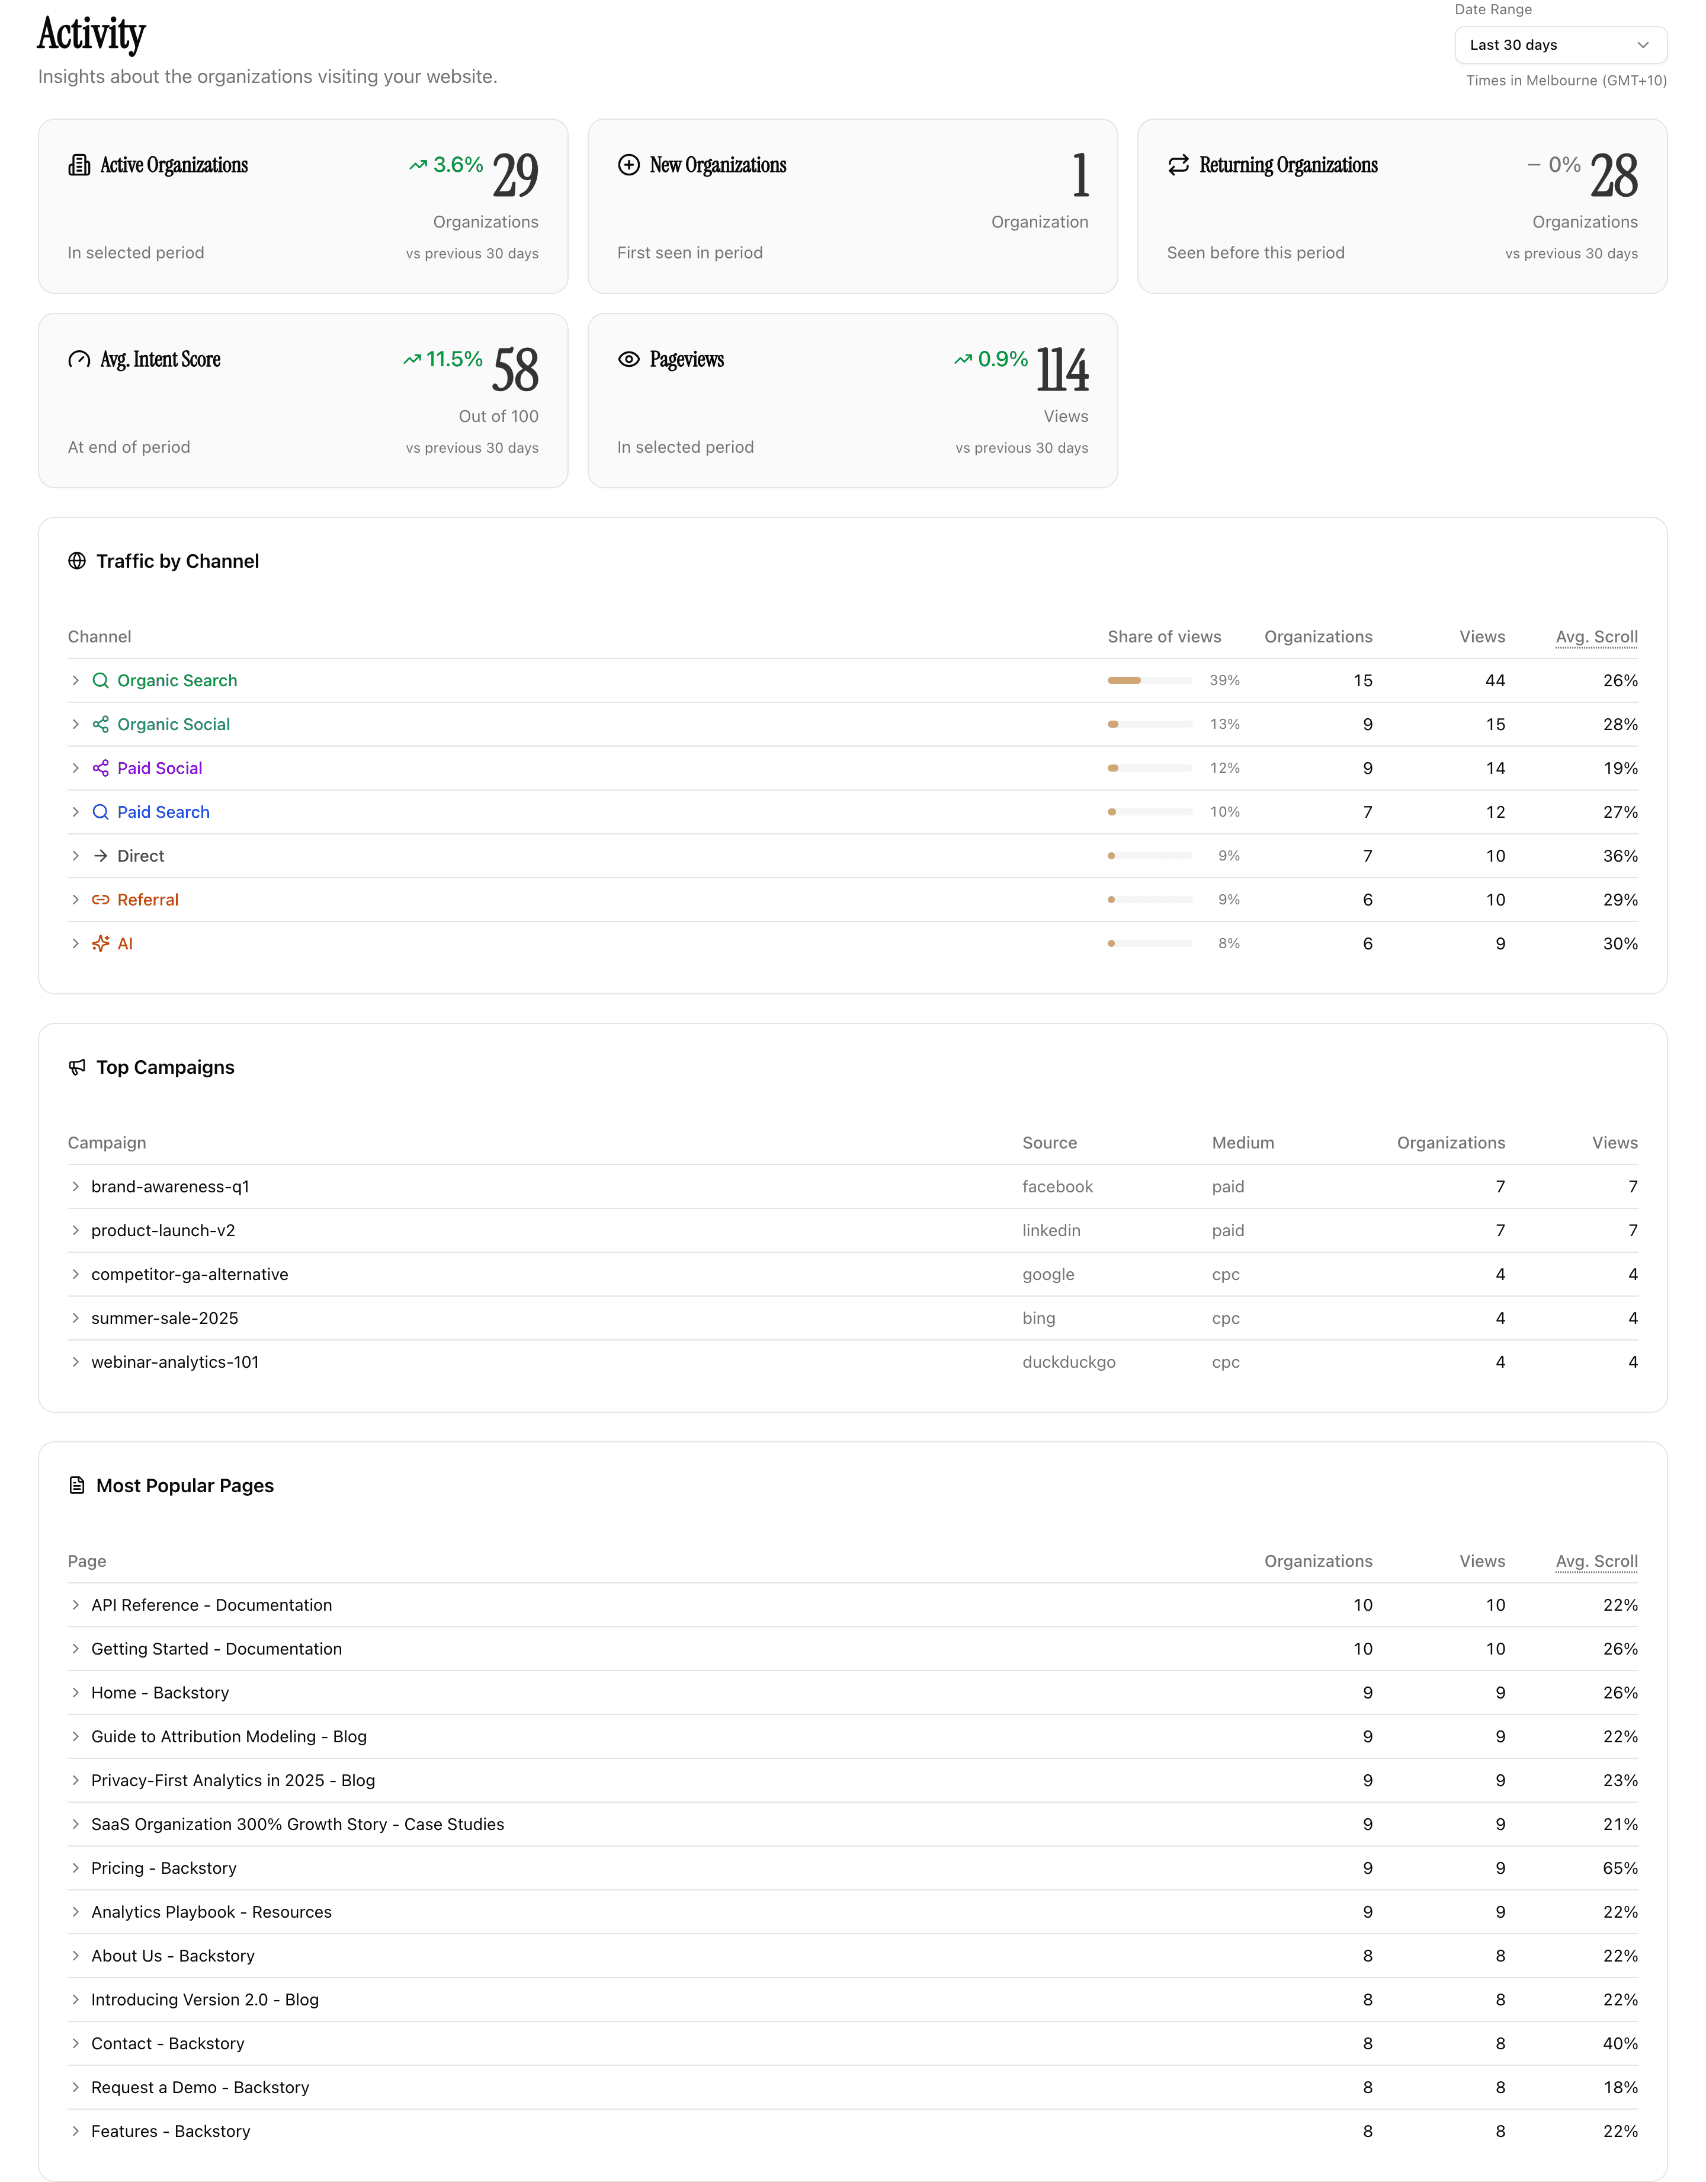Click the Returning Organizations repeat icon
The height and width of the screenshot is (2182, 1706).
point(1179,165)
